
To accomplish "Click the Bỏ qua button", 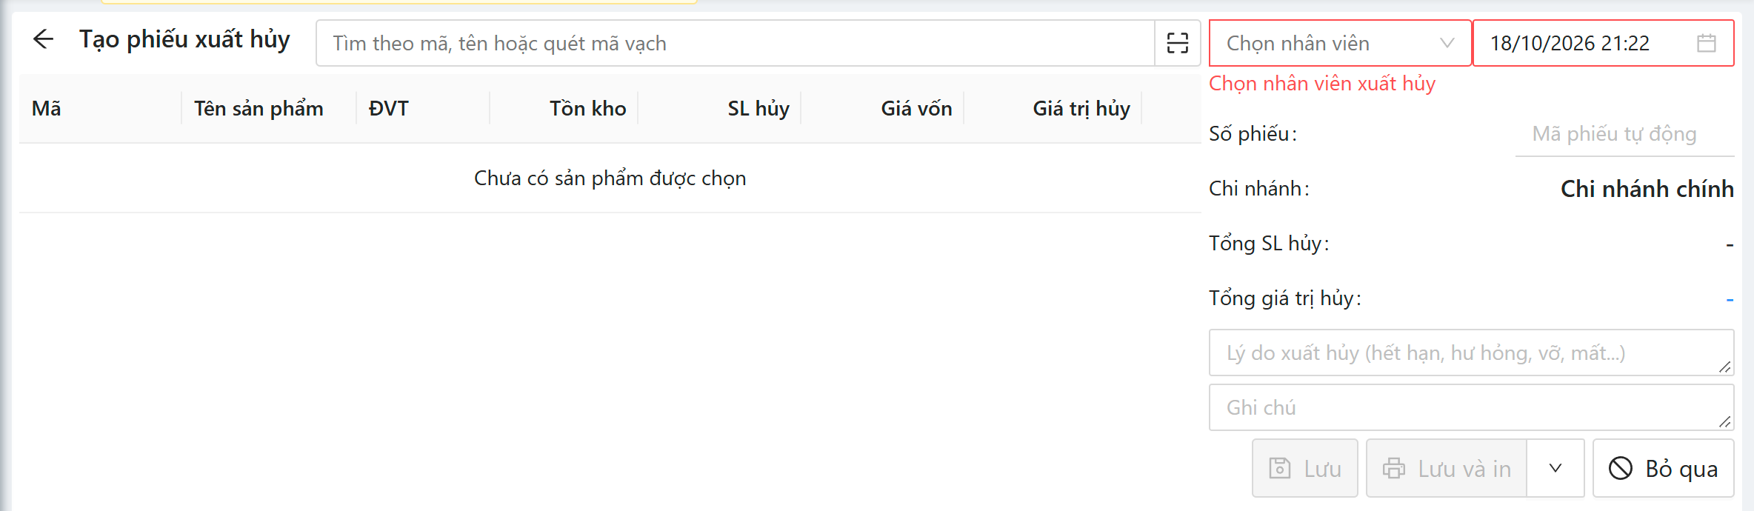I will tap(1664, 468).
